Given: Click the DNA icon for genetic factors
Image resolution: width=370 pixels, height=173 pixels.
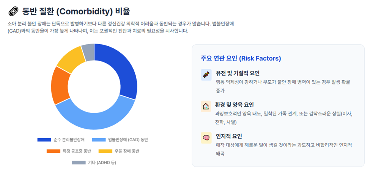Looking at the screenshot, I should point(206,75).
